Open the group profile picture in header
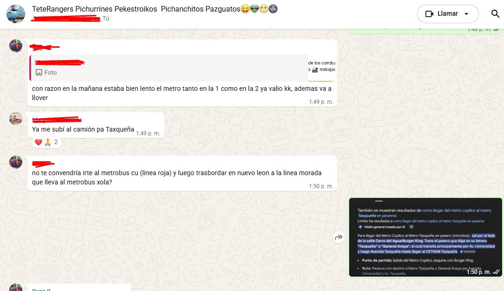This screenshot has height=291, width=504. (x=16, y=14)
